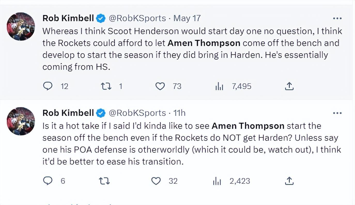Like the May 17 tweet
355x205 pixels.
click(x=160, y=86)
